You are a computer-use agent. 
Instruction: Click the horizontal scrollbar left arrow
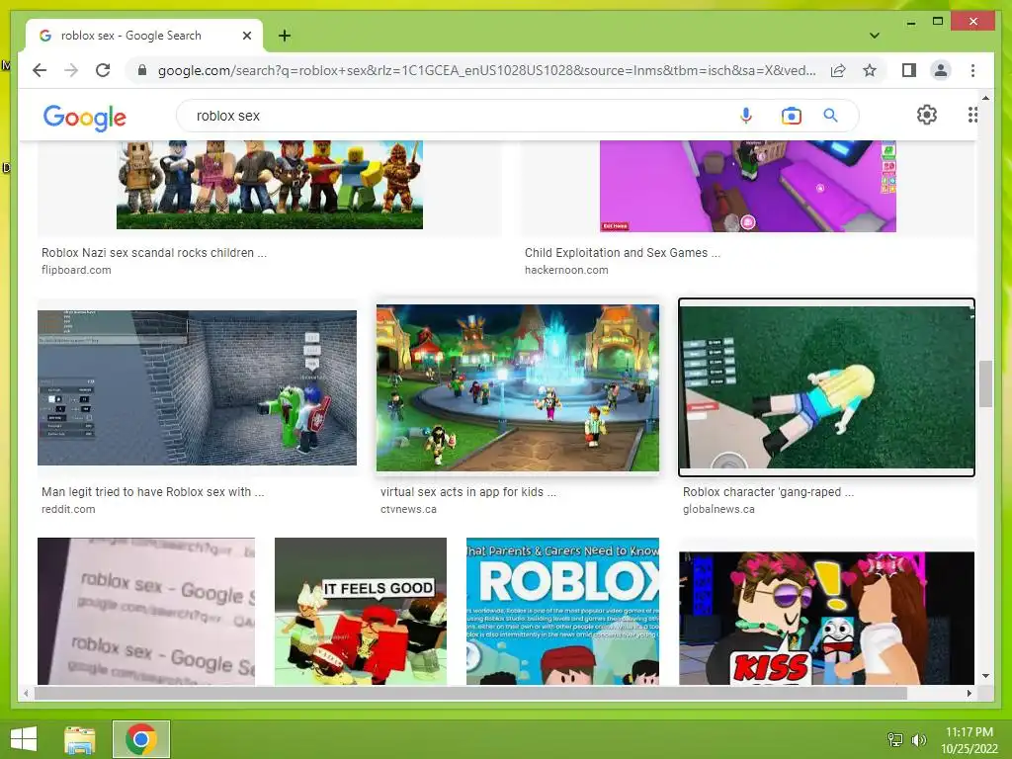[x=26, y=693]
